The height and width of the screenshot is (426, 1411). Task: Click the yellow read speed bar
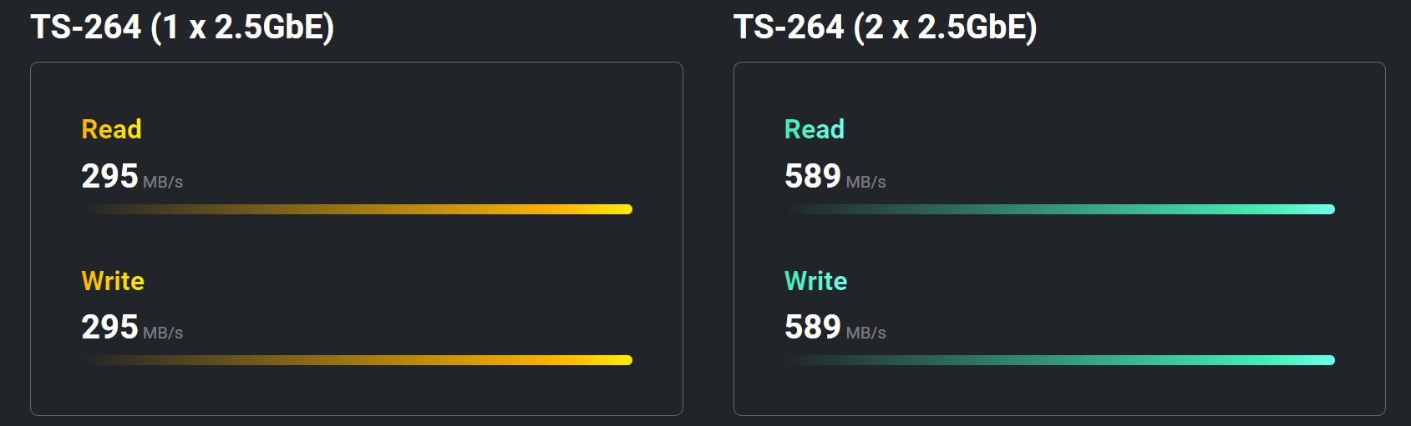[x=357, y=209]
